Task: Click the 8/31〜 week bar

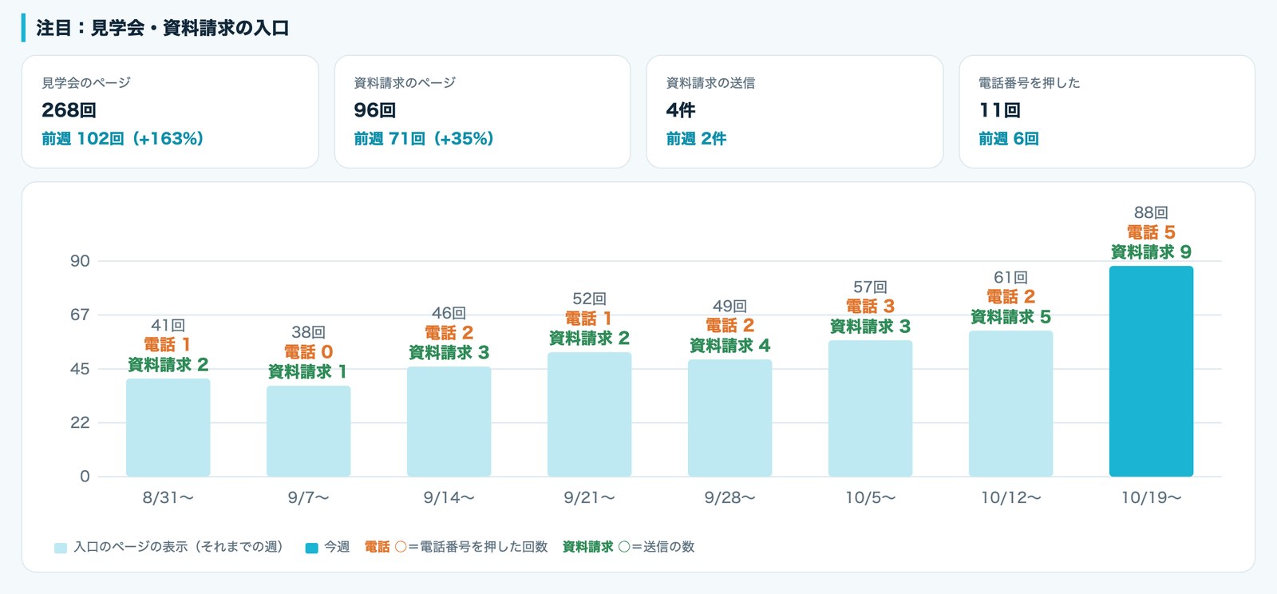Action: pos(168,428)
